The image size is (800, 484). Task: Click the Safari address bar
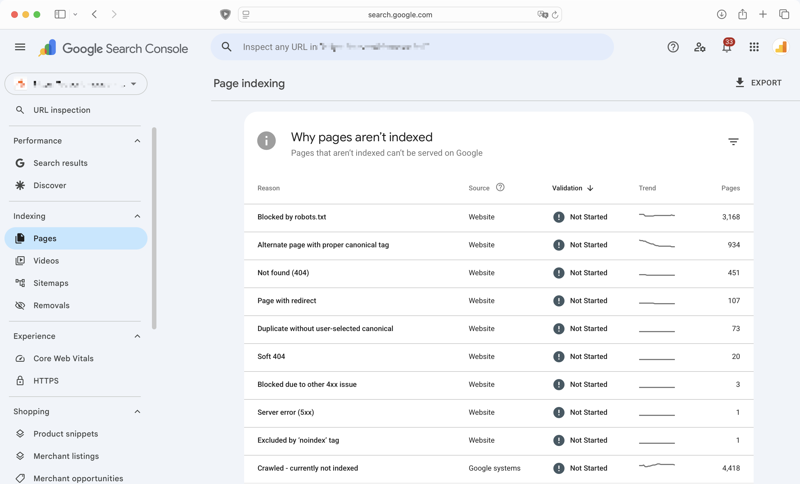click(400, 15)
